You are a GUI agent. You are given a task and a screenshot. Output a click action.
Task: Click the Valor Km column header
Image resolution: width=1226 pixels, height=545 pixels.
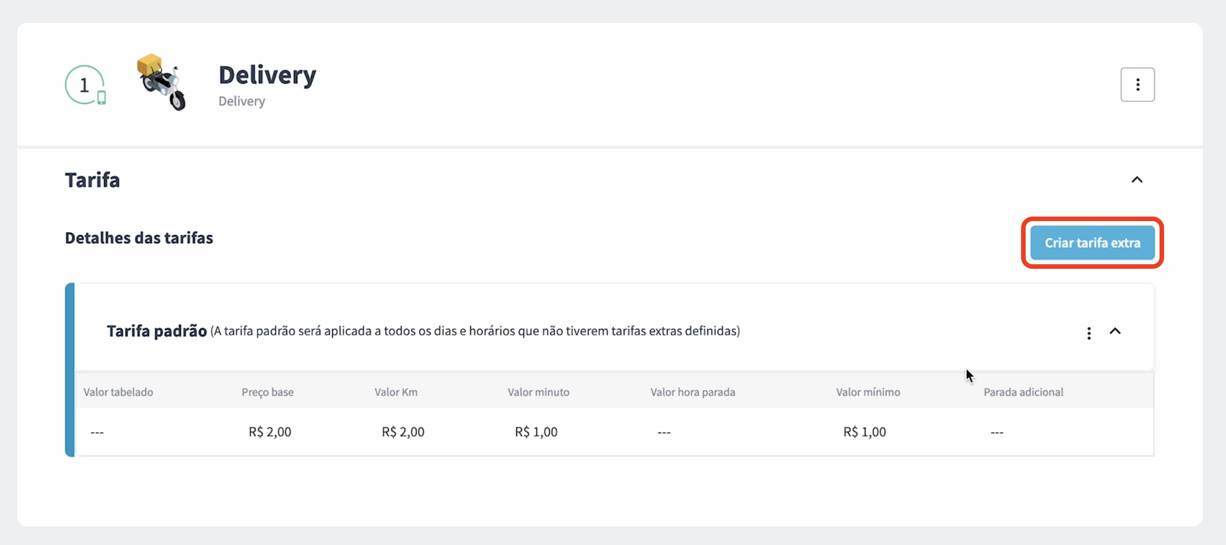[x=396, y=392]
